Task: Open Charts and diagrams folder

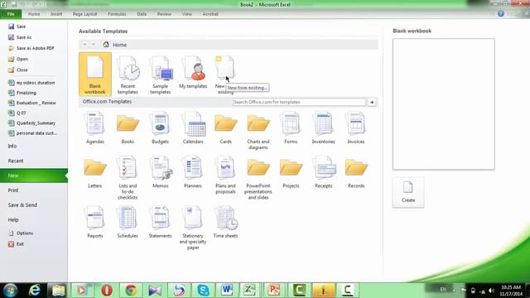Action: 258,131
